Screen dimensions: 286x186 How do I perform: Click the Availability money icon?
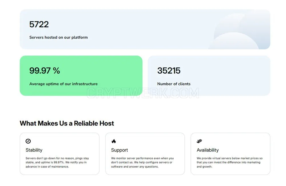point(199,141)
